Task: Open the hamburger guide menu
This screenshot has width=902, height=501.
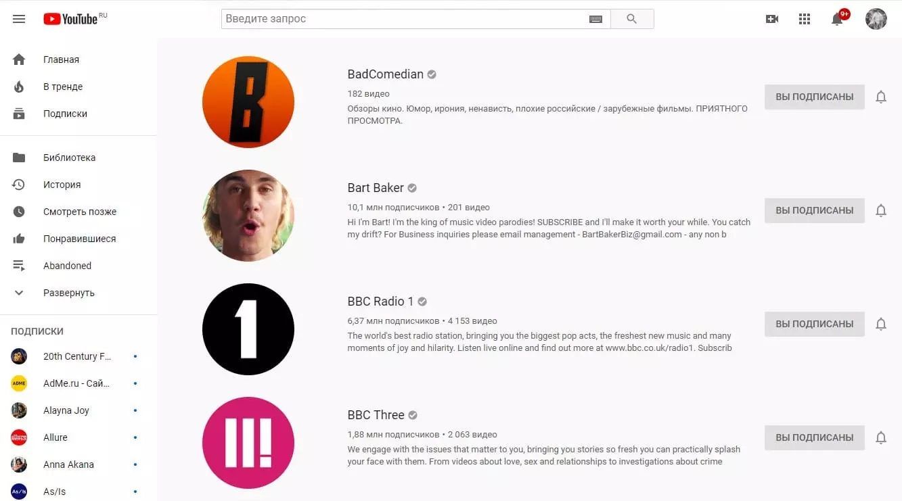Action: point(19,19)
